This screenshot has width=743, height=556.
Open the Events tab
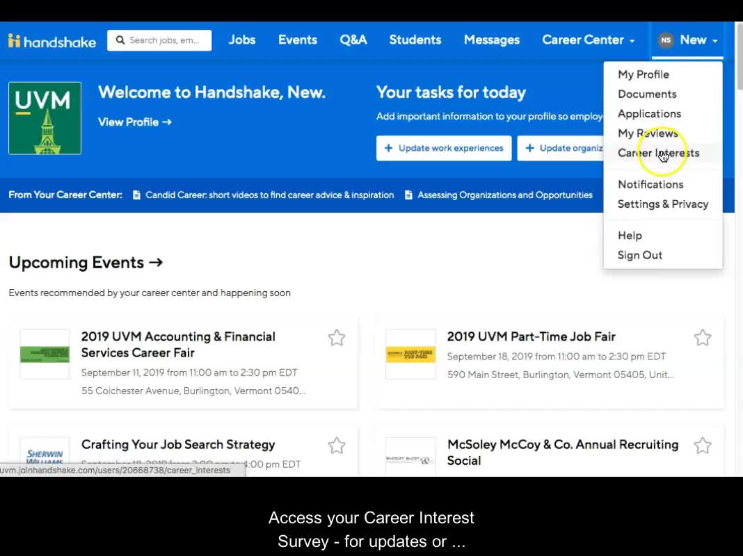[x=298, y=40]
